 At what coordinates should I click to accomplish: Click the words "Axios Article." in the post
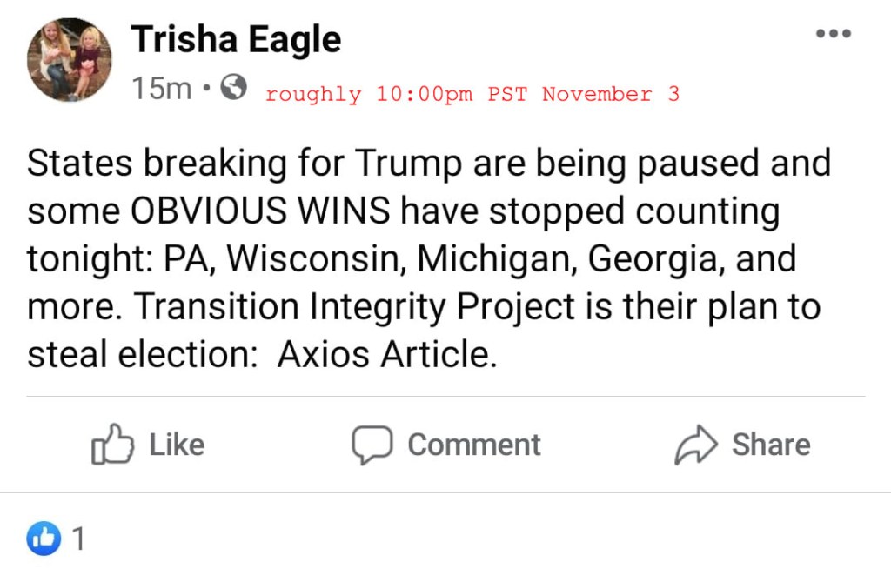click(387, 356)
